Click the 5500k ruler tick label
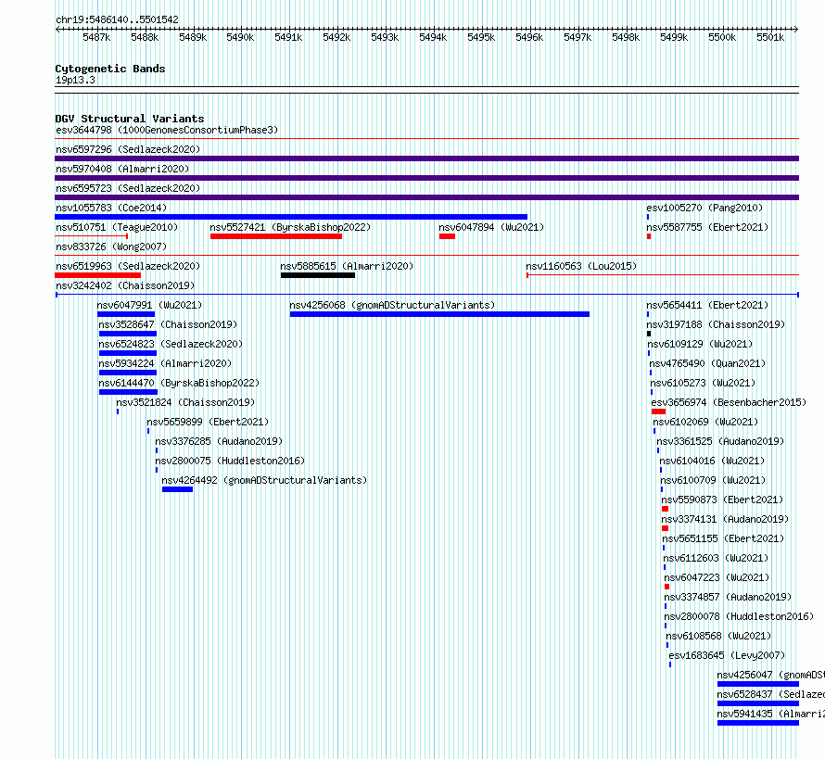This screenshot has height=759, width=825. (x=722, y=37)
